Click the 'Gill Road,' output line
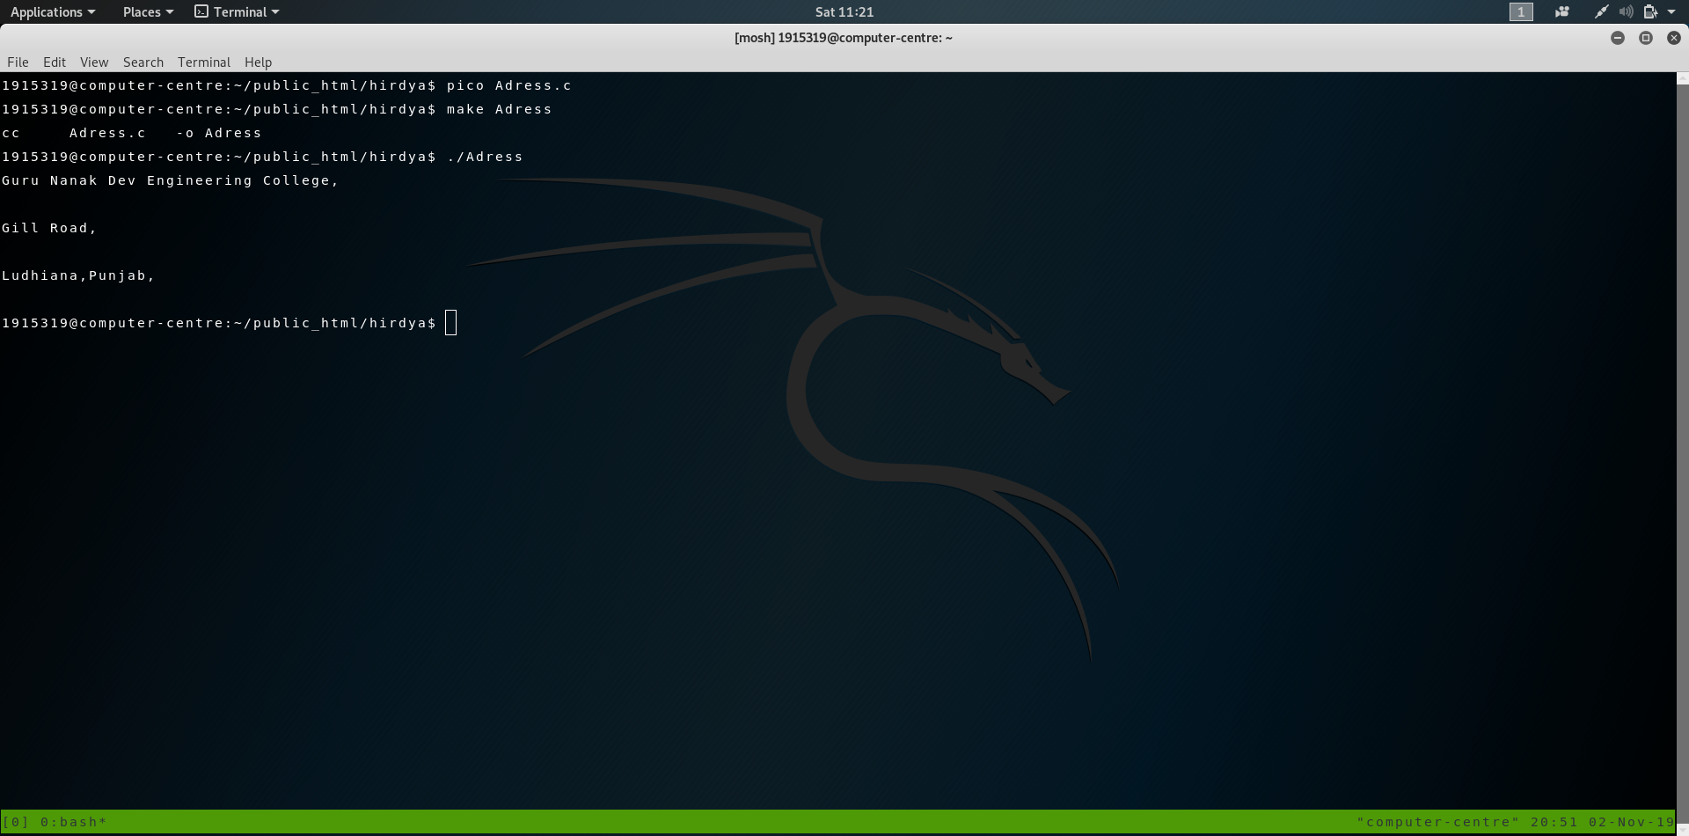The width and height of the screenshot is (1689, 836). tap(49, 228)
